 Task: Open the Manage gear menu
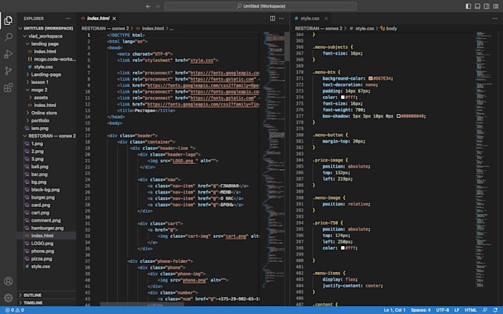tap(8, 297)
